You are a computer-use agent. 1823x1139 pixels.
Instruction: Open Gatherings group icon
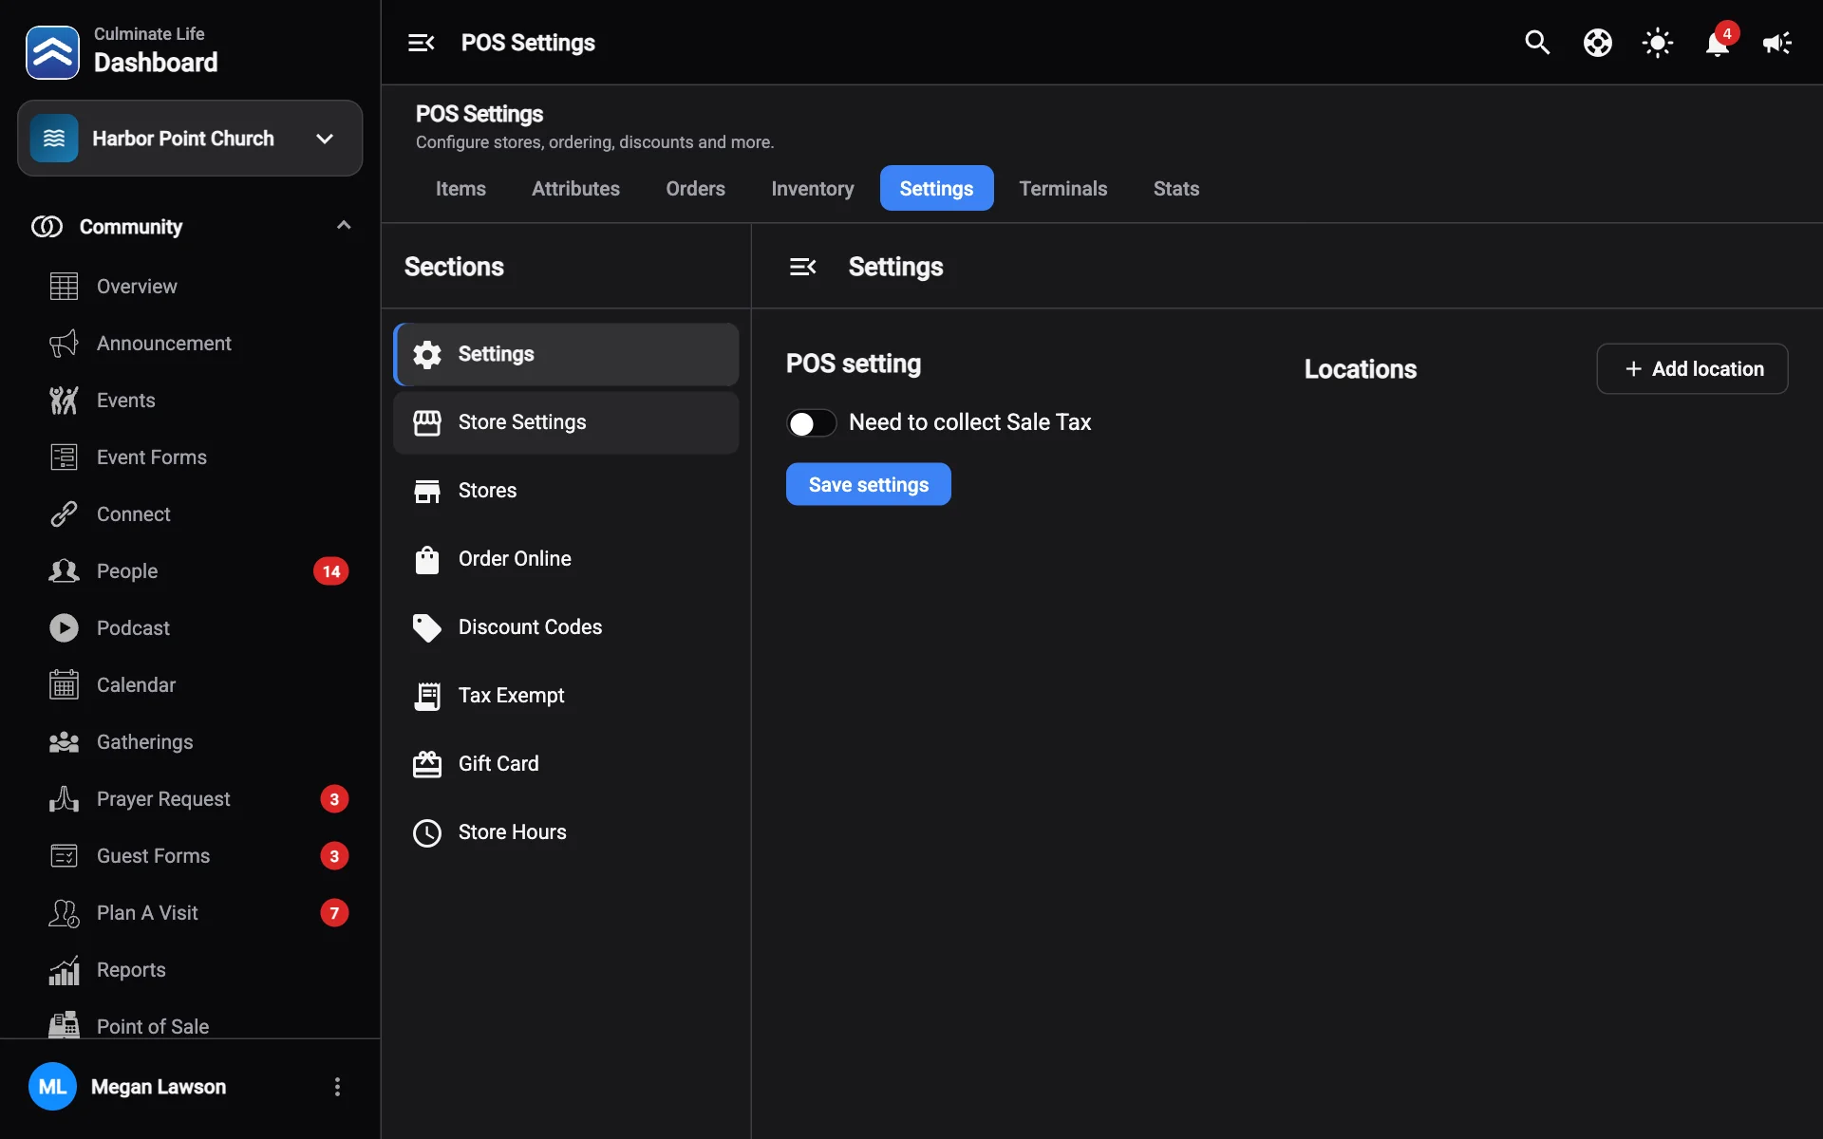point(64,742)
